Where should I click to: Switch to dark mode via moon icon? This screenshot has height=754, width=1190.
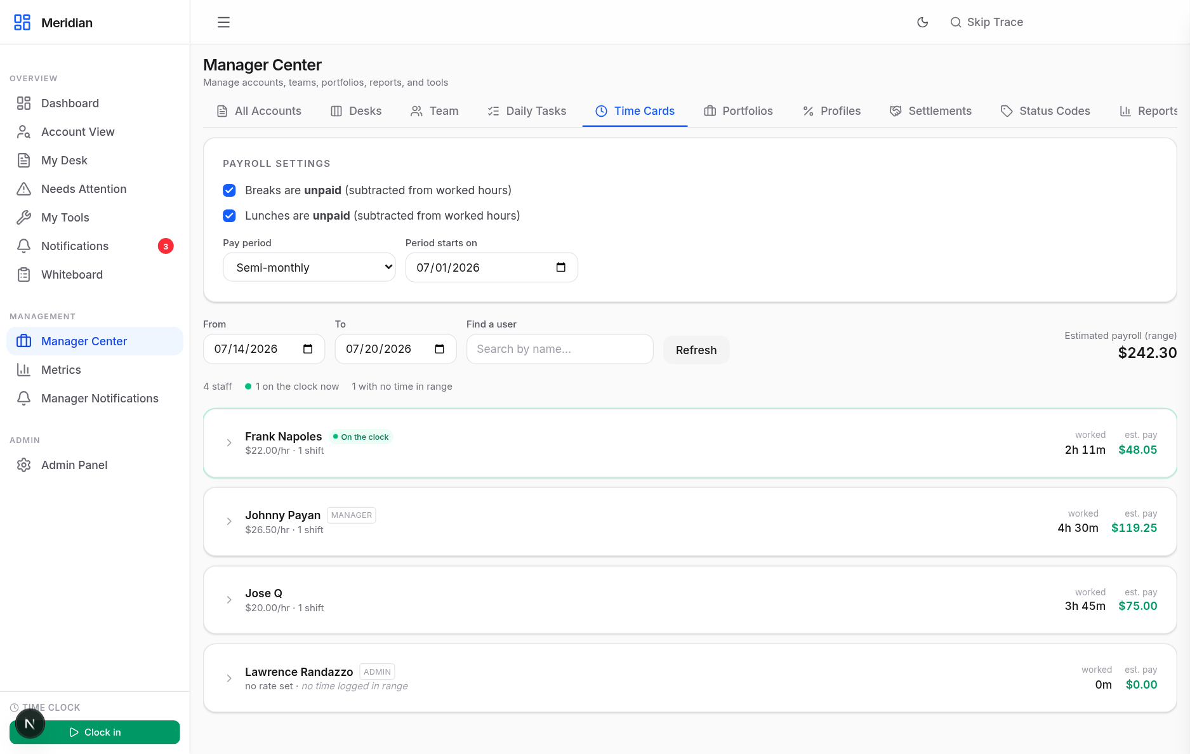[x=923, y=22]
